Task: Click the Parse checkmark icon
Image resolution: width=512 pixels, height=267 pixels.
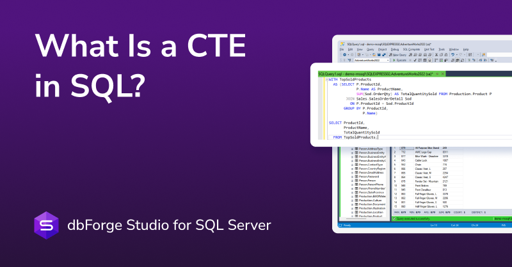Action: point(415,60)
